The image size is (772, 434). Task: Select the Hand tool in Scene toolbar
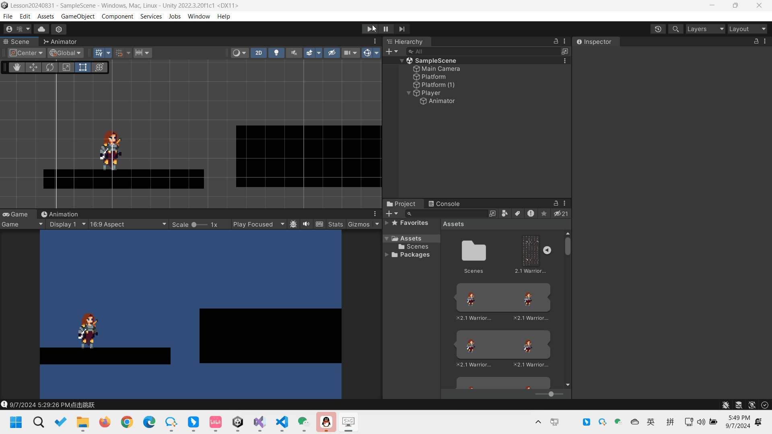[x=16, y=67]
